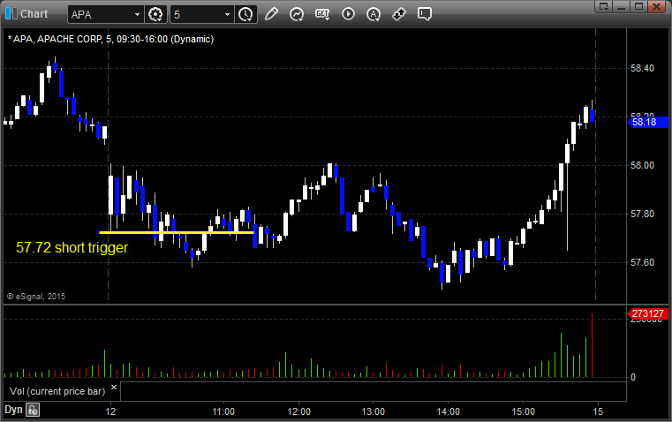
Task: Click the 57.80 price axis label
Action: (x=642, y=214)
